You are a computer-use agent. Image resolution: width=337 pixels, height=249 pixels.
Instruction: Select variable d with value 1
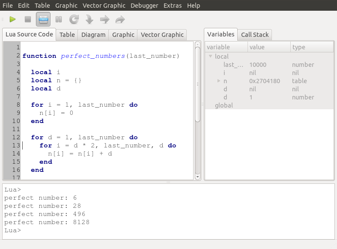(269, 97)
